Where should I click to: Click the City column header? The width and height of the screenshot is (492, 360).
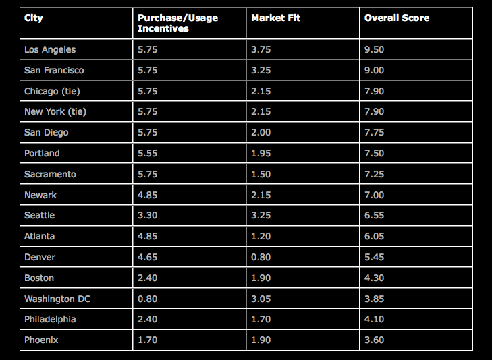(x=34, y=18)
